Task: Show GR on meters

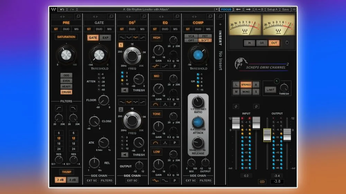Action: tap(262, 43)
